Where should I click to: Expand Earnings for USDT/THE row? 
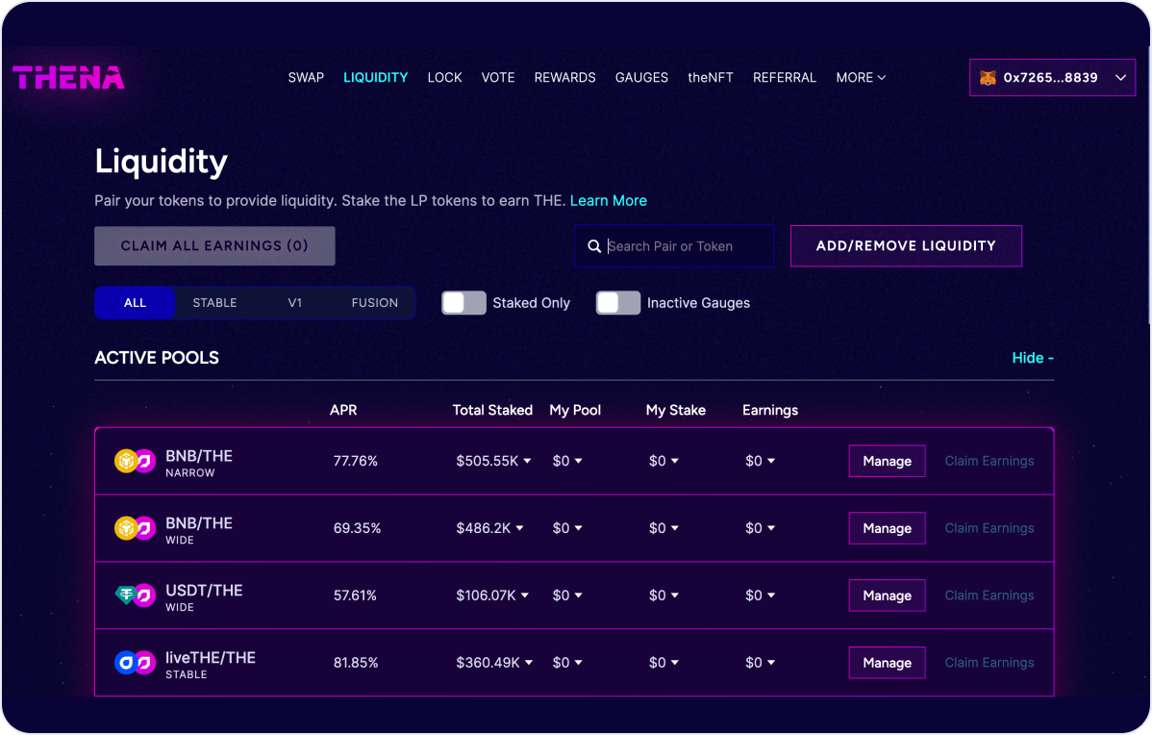(770, 596)
